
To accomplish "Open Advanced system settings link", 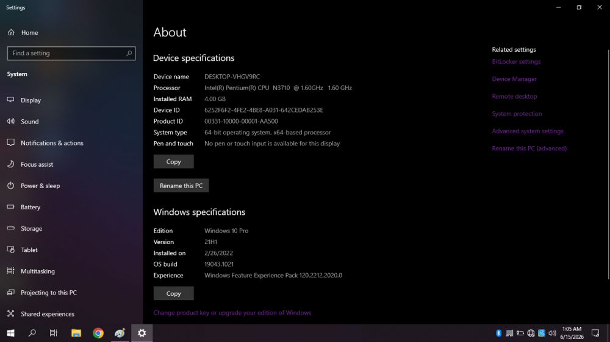I will (x=527, y=131).
